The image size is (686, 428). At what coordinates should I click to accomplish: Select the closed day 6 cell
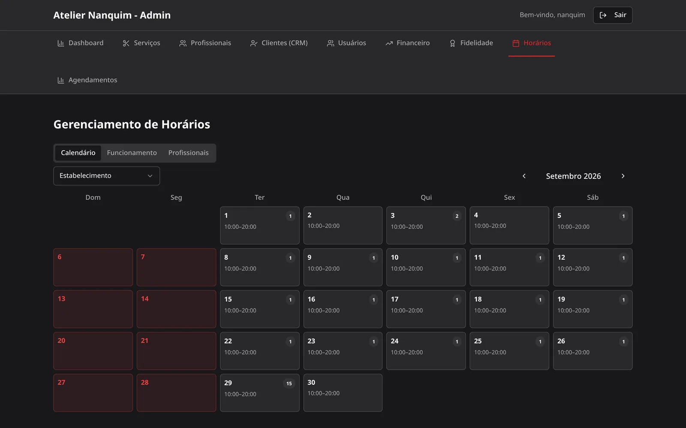[93, 267]
